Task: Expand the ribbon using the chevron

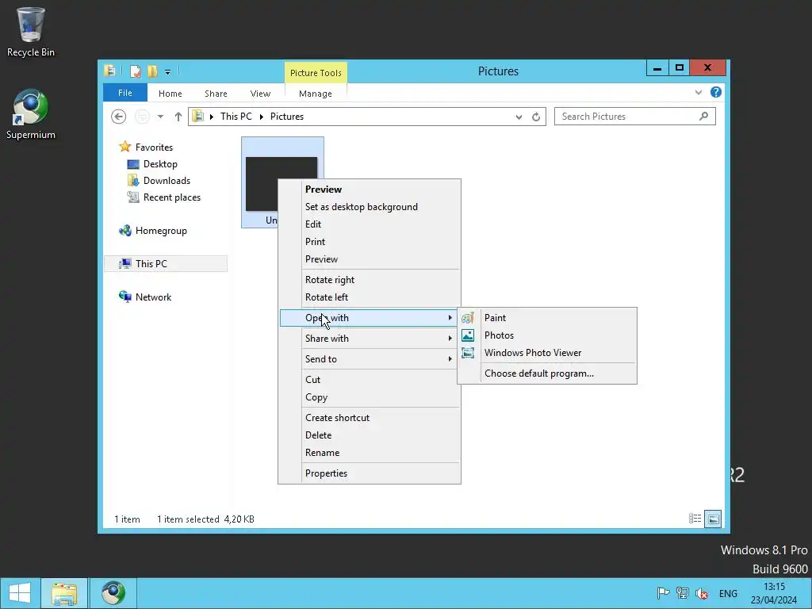Action: coord(699,92)
